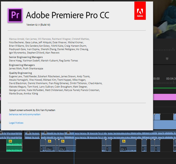This screenshot has height=164, width=176.
Task: Click the name James Mork in credits
Action: click(x=15, y=69)
